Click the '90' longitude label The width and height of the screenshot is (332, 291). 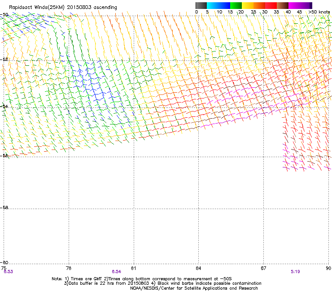tap(328, 268)
